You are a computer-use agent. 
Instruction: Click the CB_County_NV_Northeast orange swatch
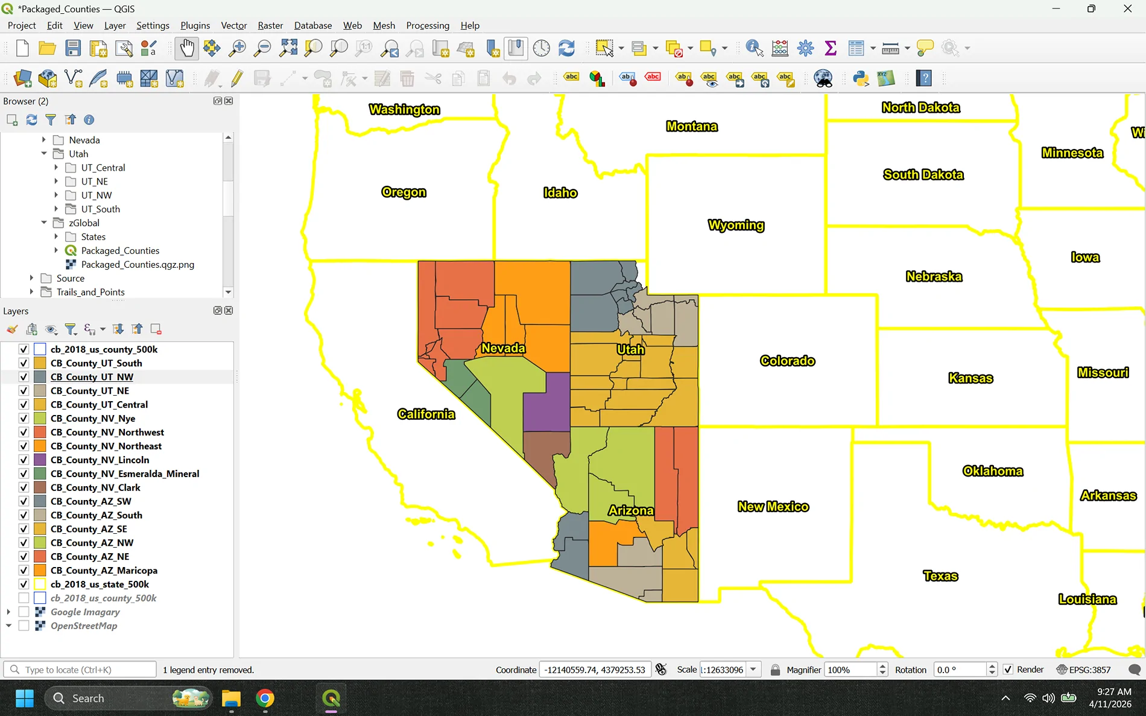(x=40, y=446)
